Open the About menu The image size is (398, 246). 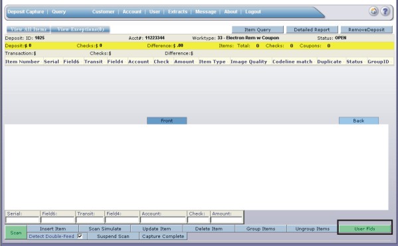pyautogui.click(x=231, y=12)
